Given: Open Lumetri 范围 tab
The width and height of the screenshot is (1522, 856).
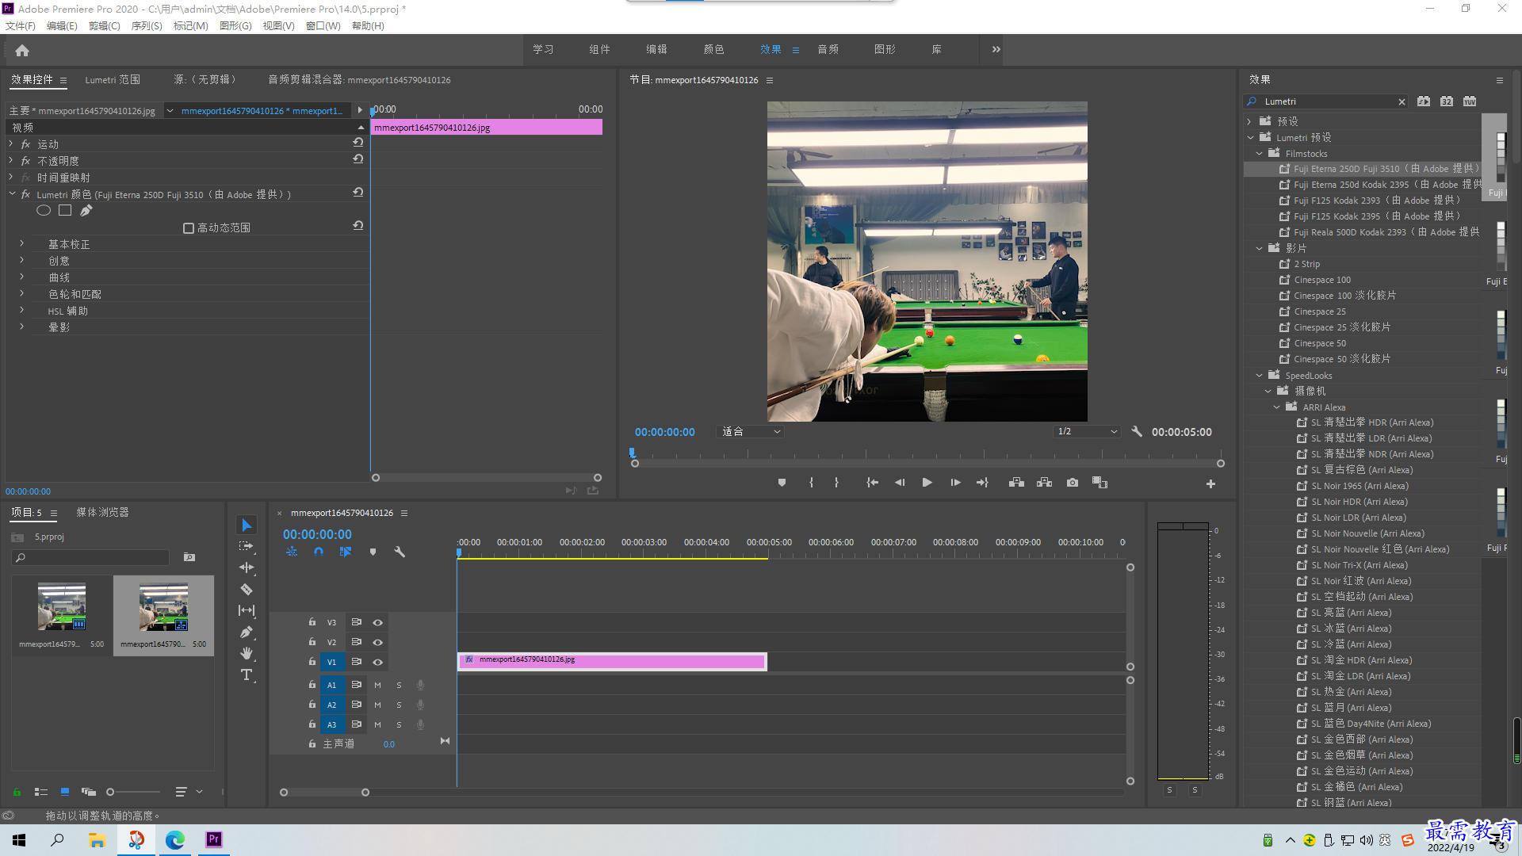Looking at the screenshot, I should pyautogui.click(x=113, y=80).
